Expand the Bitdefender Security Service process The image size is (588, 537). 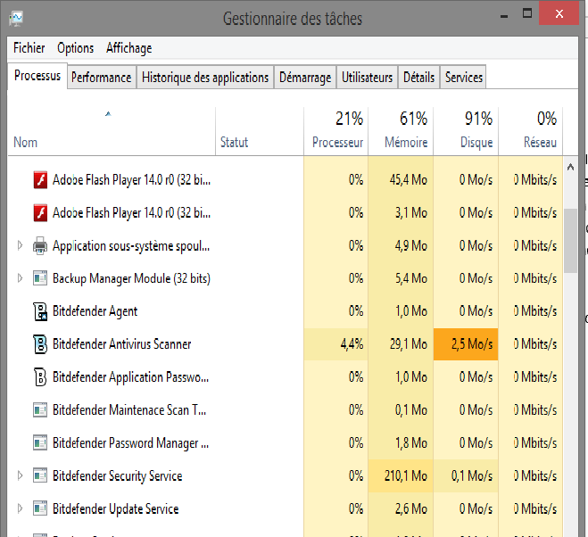coord(20,475)
